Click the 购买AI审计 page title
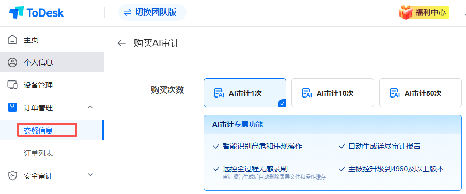Screen dimensions: 466x194 coord(157,44)
